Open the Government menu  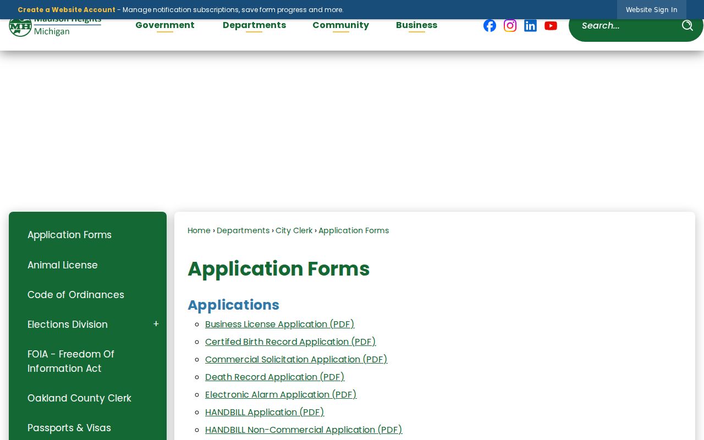click(165, 25)
